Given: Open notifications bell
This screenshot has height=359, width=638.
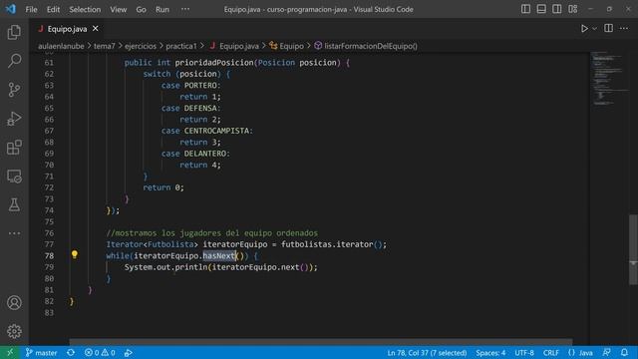Looking at the screenshot, I should [x=624, y=352].
